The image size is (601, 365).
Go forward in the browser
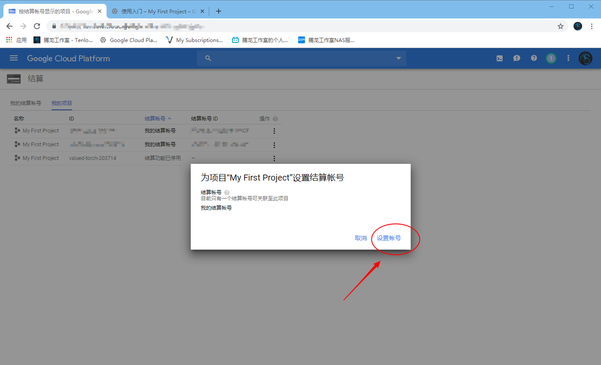click(23, 26)
